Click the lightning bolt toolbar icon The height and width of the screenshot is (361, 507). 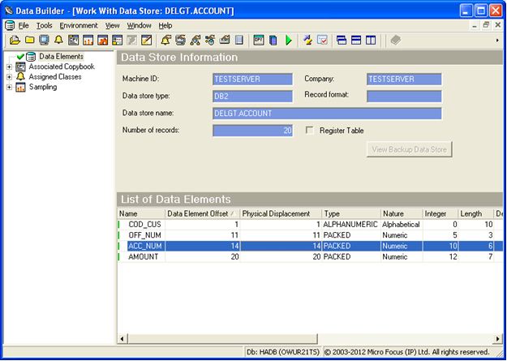coord(307,40)
